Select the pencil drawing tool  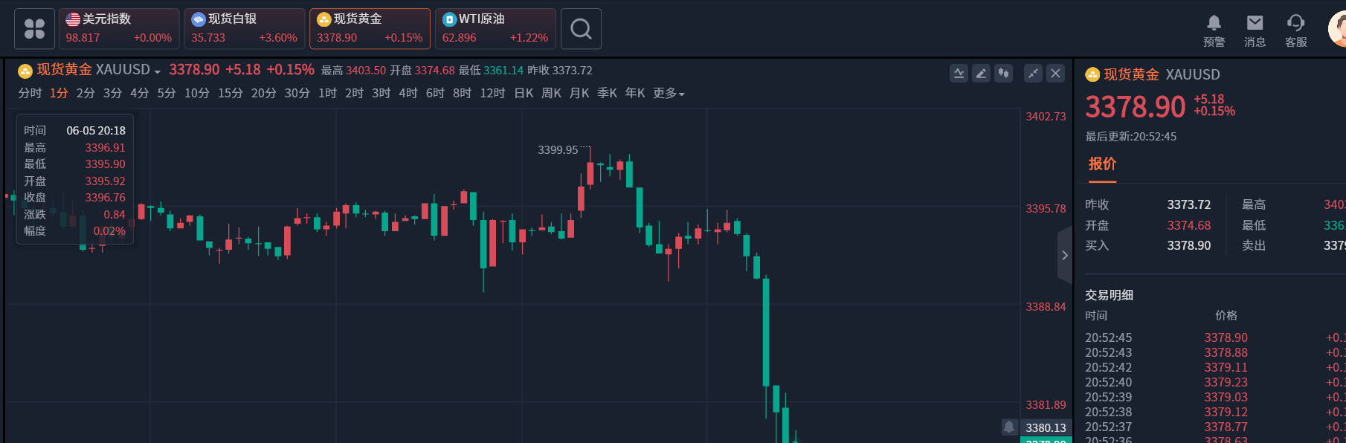click(981, 73)
